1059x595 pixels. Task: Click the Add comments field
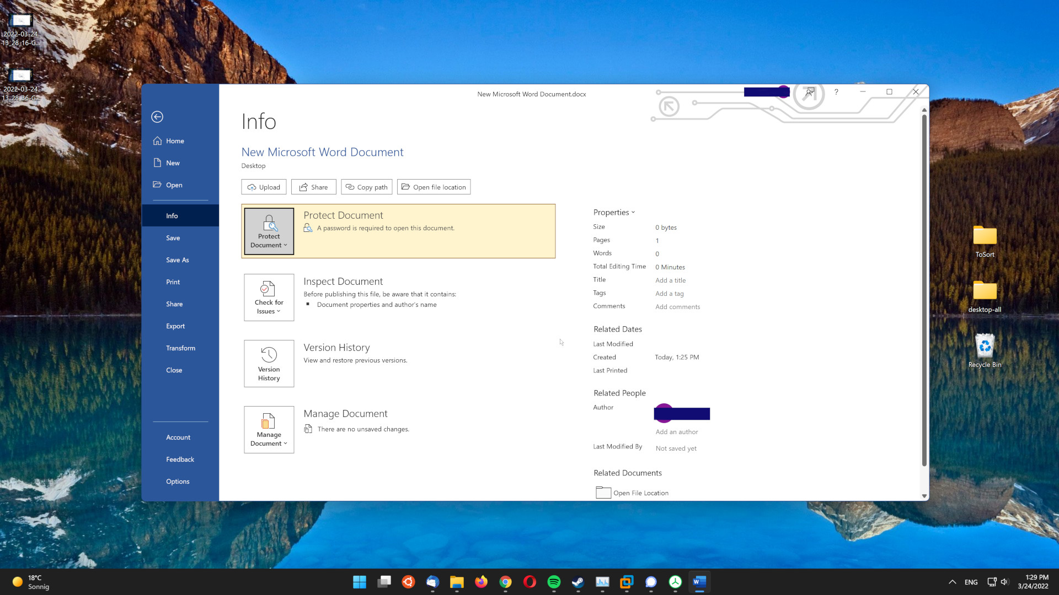pos(678,307)
